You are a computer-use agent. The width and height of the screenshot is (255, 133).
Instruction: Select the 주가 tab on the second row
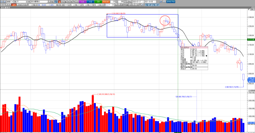(x=9, y=5)
